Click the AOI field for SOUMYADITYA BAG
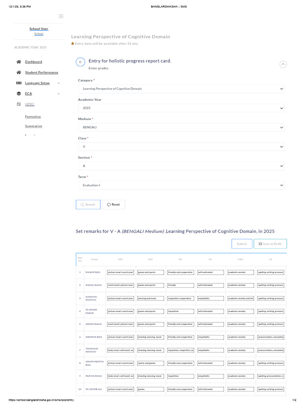Viewport: 305px width, 407px height. (x=151, y=363)
